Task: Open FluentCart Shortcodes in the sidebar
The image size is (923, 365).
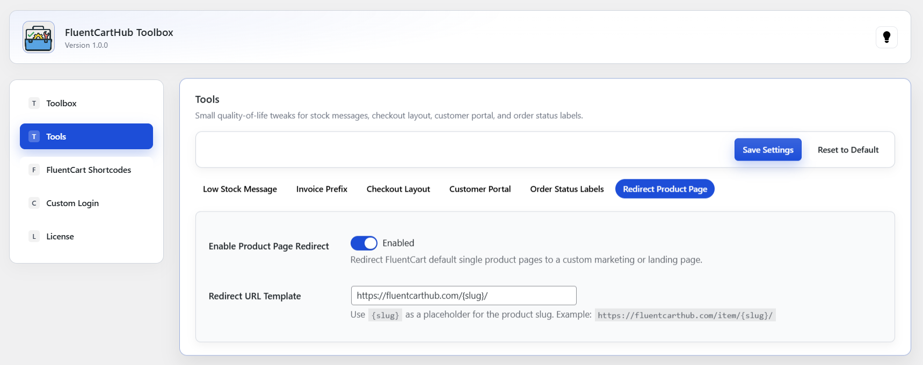Action: point(89,170)
